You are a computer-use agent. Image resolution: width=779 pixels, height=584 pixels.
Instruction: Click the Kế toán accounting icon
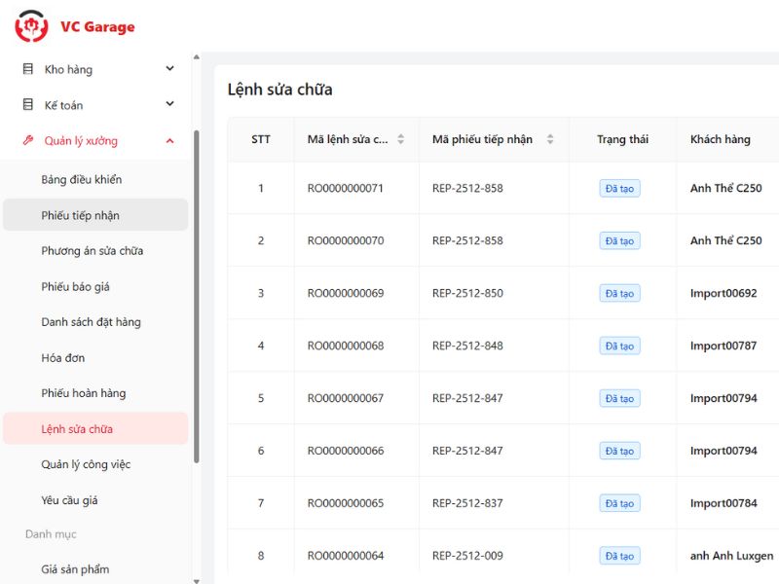[28, 104]
